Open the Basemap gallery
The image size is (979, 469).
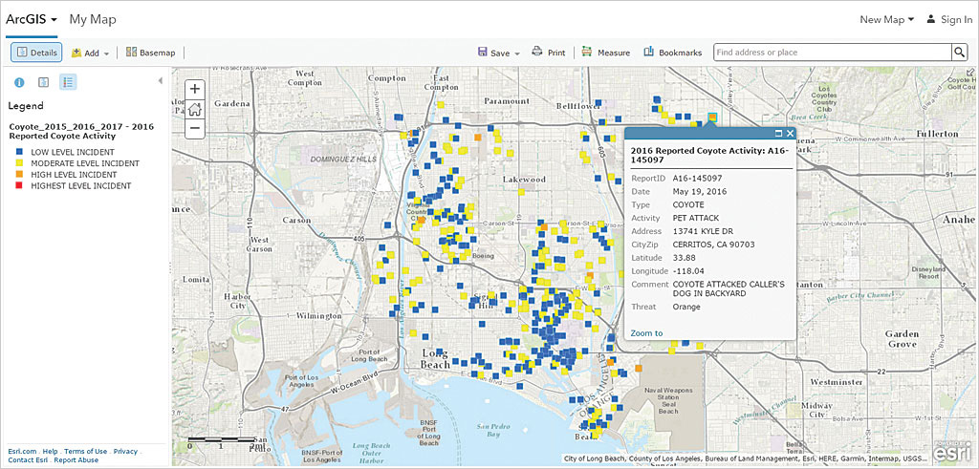point(150,53)
